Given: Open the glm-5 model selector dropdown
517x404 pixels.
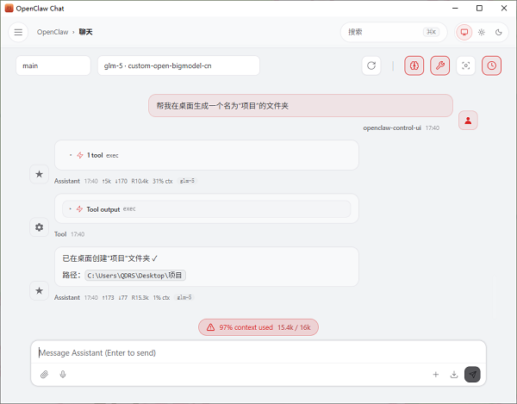Looking at the screenshot, I should 178,65.
